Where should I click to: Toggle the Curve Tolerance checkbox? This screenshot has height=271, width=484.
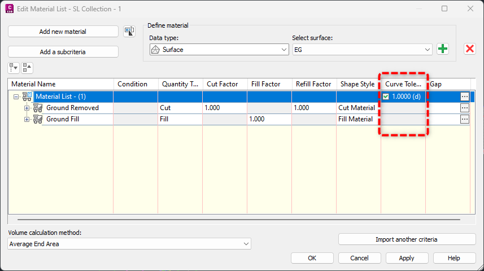(386, 97)
